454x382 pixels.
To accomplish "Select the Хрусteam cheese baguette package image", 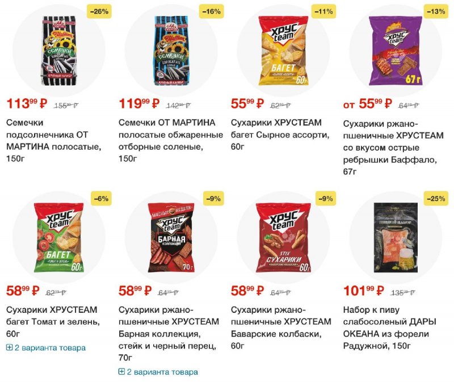I will pyautogui.click(x=283, y=51).
